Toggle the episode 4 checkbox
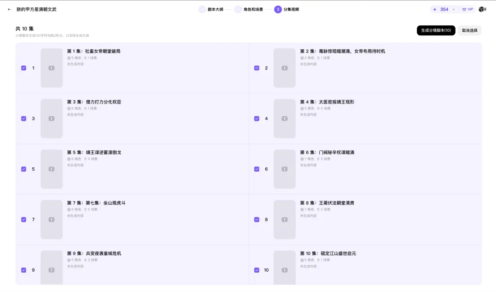This screenshot has width=496, height=292. point(257,119)
